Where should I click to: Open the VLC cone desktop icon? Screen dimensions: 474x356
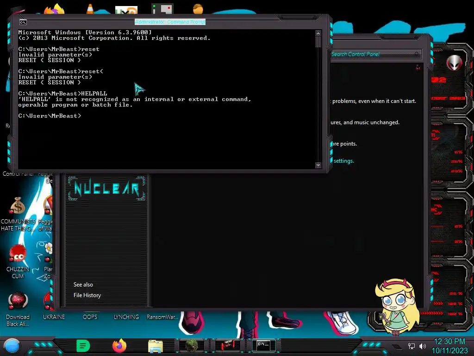pyautogui.click(x=90, y=9)
